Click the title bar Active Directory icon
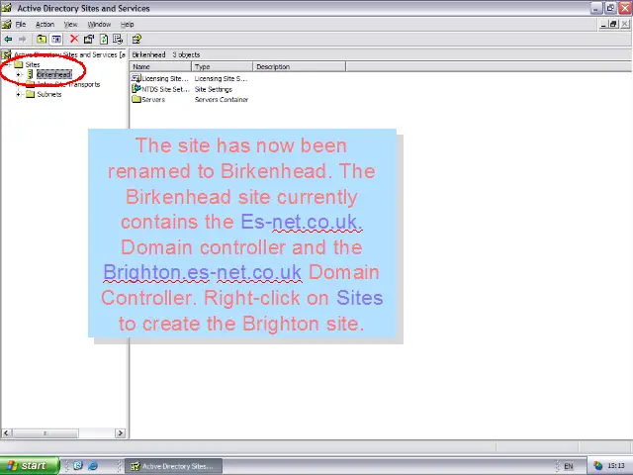 click(7, 8)
